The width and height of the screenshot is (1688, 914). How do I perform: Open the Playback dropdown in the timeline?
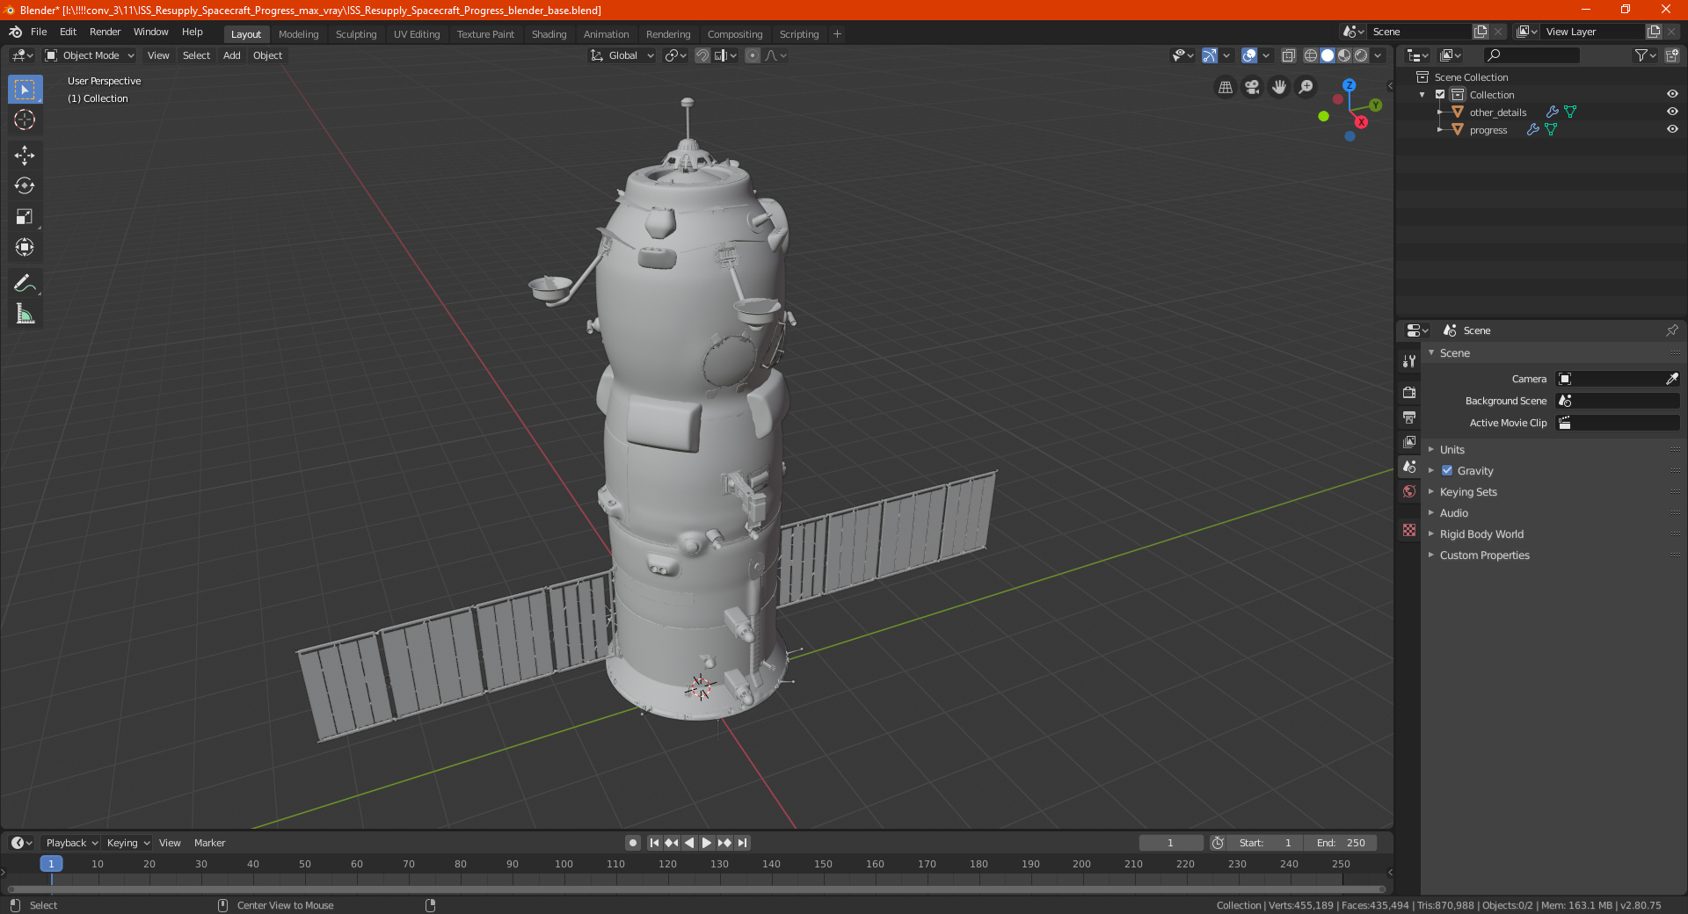coord(71,843)
